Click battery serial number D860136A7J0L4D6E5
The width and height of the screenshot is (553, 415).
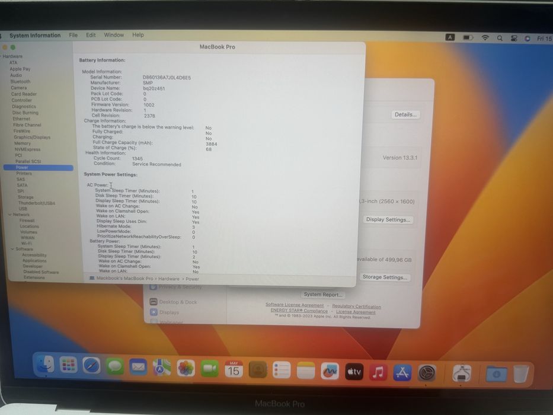pos(167,78)
